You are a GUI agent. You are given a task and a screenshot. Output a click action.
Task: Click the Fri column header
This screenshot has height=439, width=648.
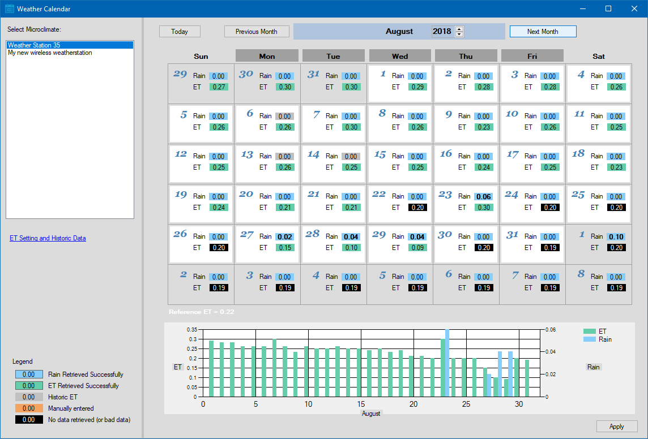[x=532, y=56]
